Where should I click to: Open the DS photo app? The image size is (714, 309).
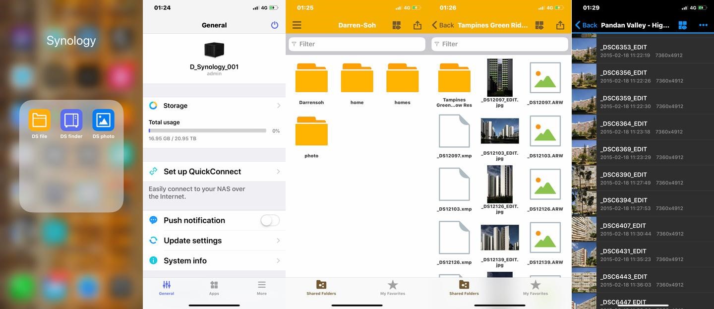103,120
